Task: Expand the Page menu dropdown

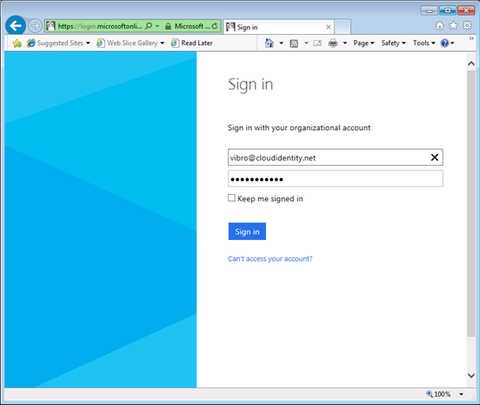Action: (364, 43)
